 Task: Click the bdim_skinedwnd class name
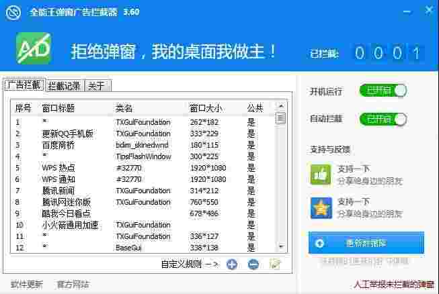click(142, 146)
